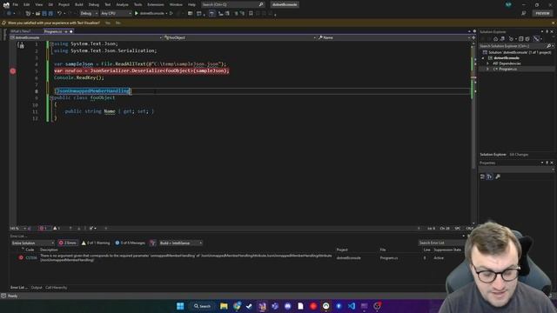Click the feedback icon beside PREVIEW
This screenshot has width=557, height=313.
click(524, 14)
